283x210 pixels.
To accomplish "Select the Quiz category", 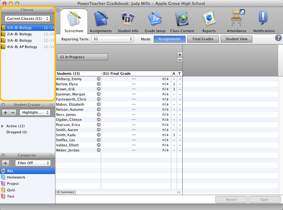I will 27,190.
